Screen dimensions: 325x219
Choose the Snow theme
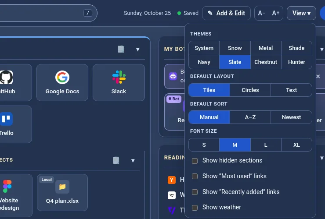pyautogui.click(x=235, y=48)
